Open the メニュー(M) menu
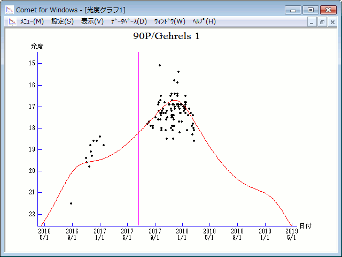Image resolution: width=342 pixels, height=257 pixels. (32, 21)
